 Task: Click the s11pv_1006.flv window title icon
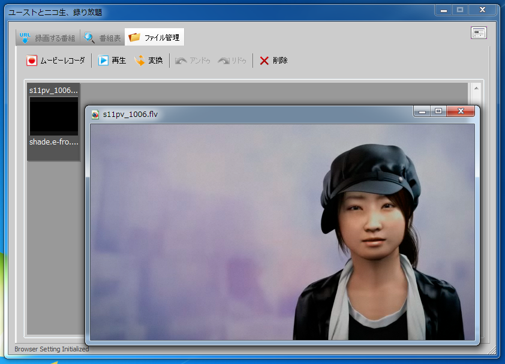tap(95, 115)
